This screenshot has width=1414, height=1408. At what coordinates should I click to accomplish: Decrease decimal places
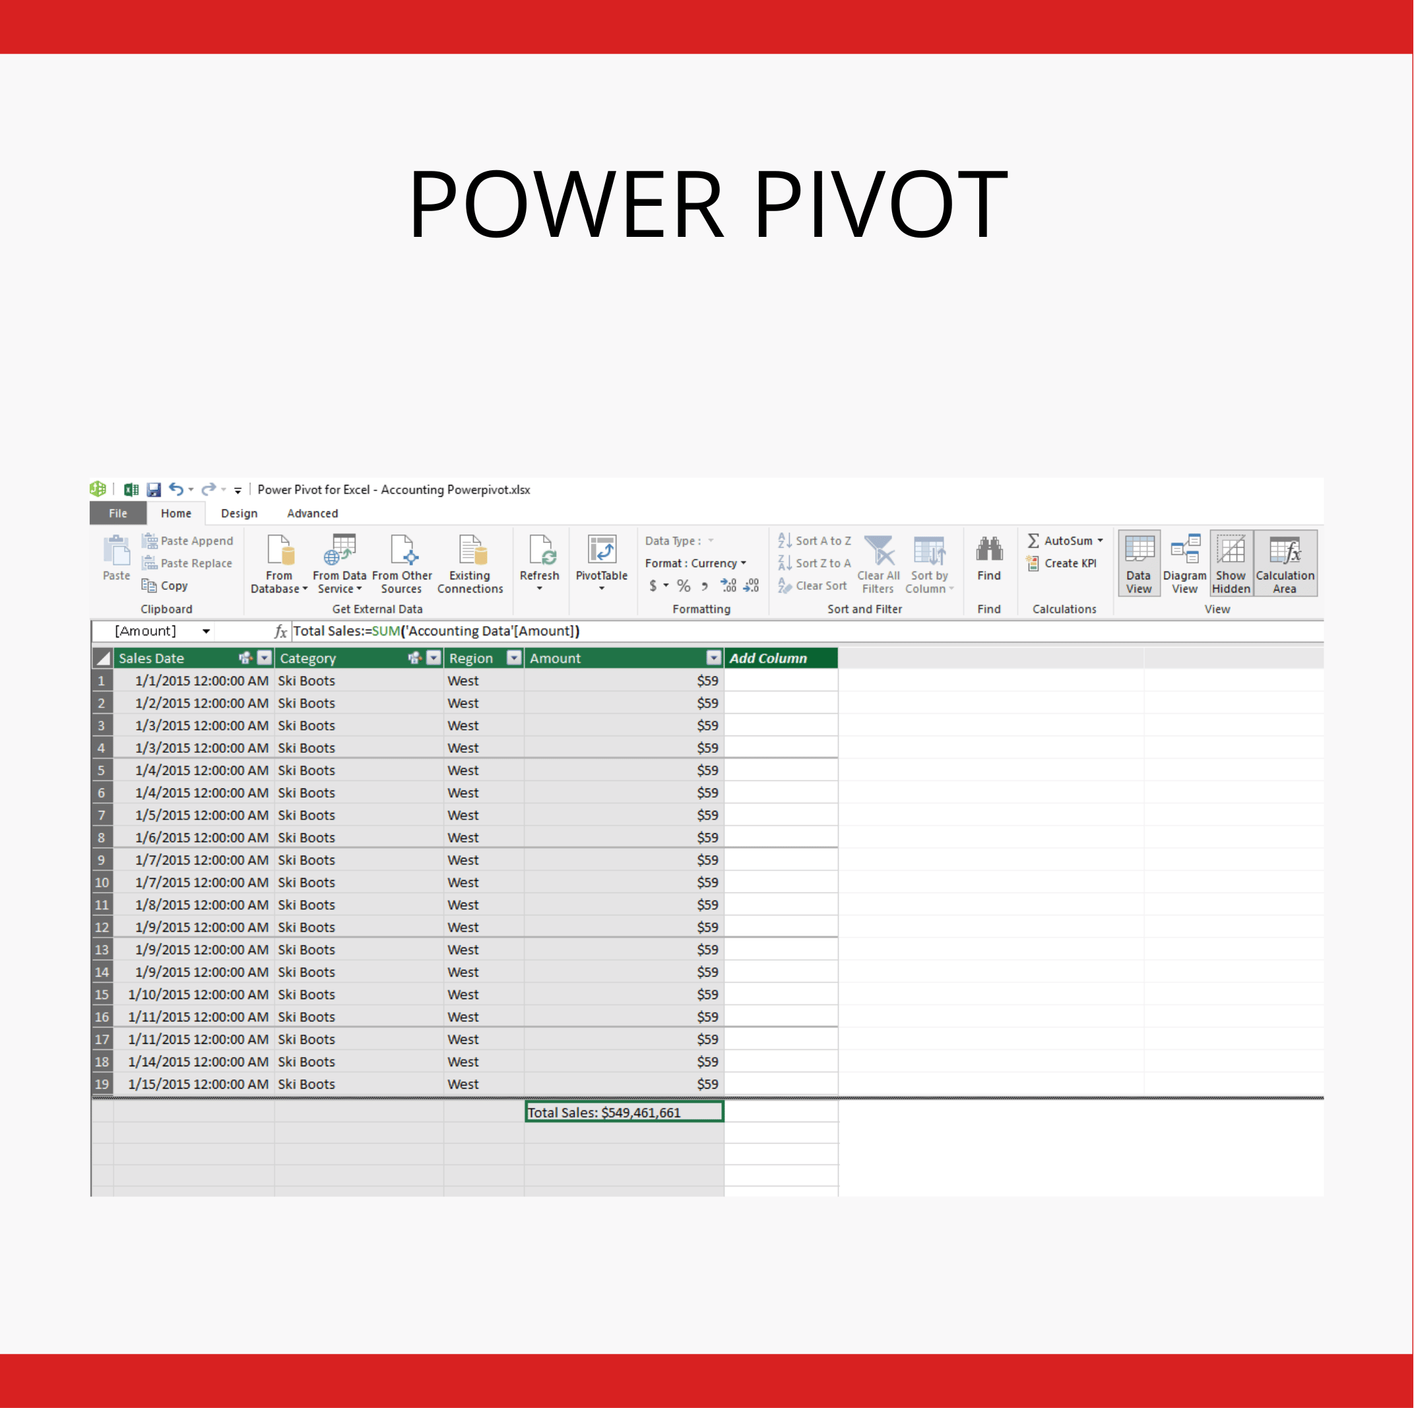(x=752, y=585)
